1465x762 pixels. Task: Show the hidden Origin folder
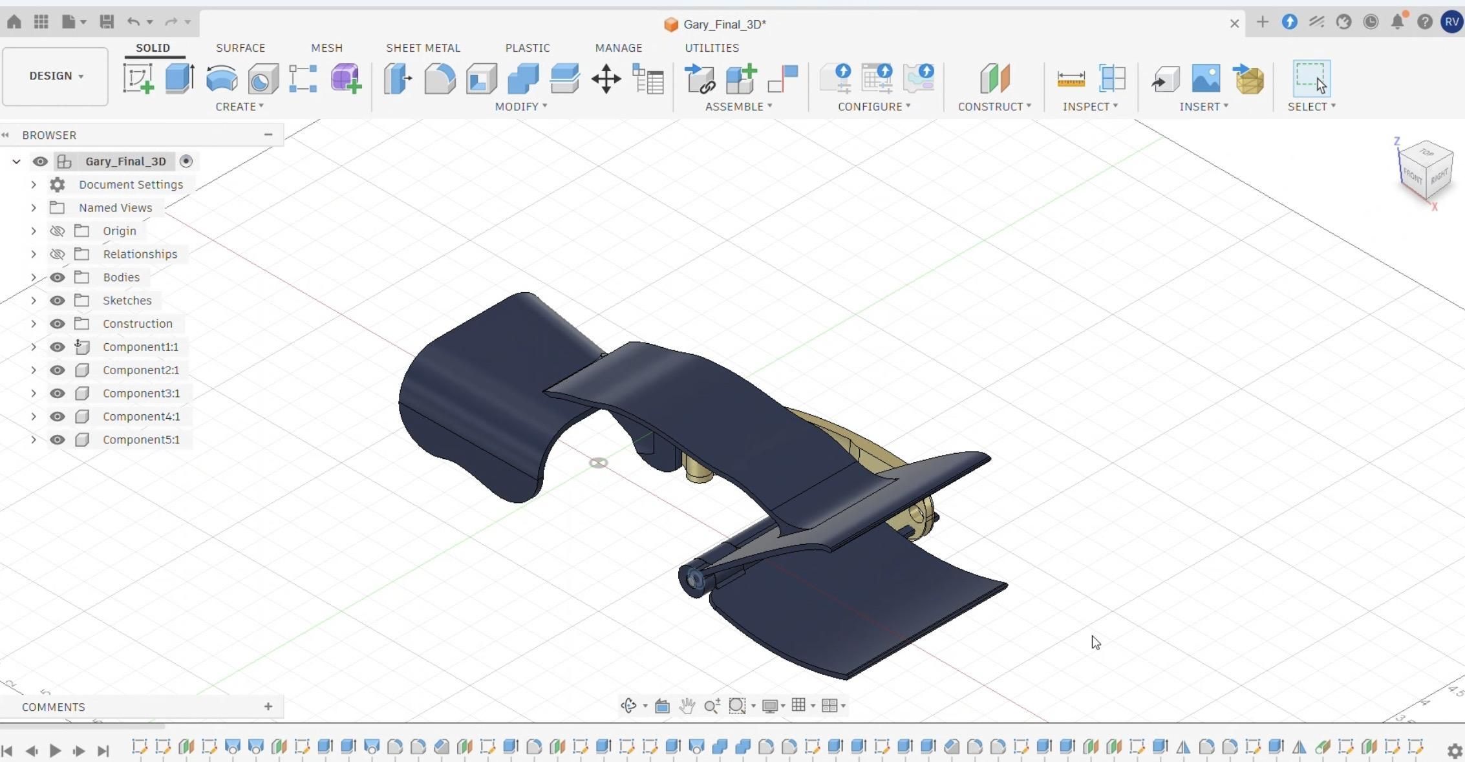(x=58, y=231)
